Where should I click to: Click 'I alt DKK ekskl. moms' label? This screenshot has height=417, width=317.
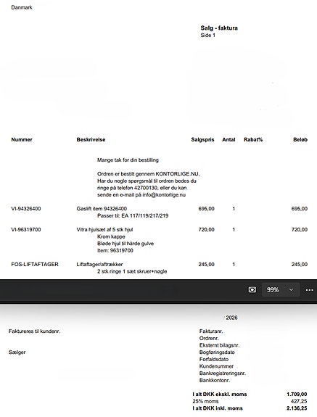click(x=220, y=395)
